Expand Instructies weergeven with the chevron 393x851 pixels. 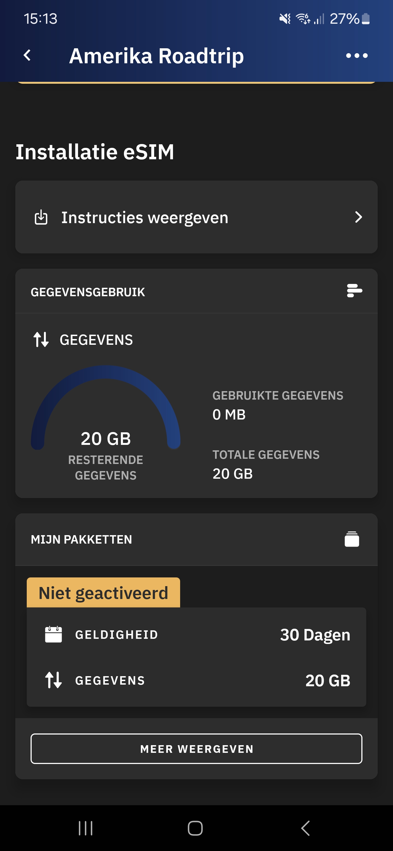pos(358,217)
